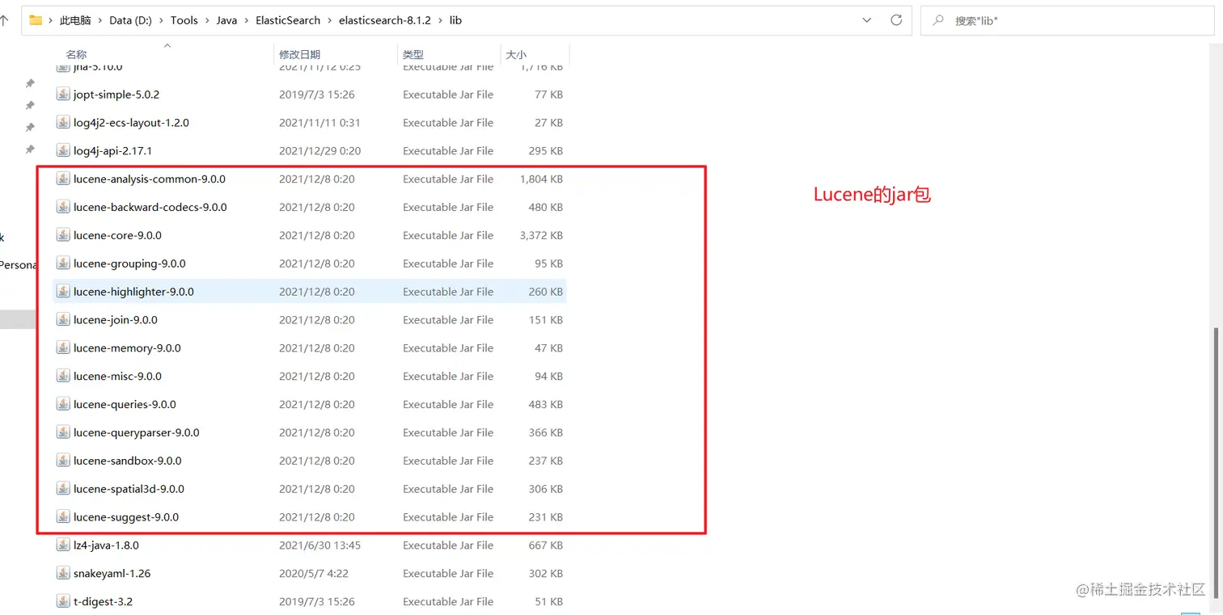The width and height of the screenshot is (1223, 615).
Task: Click the jar icon of lucene-sandbox-9.0.0
Action: click(x=63, y=461)
